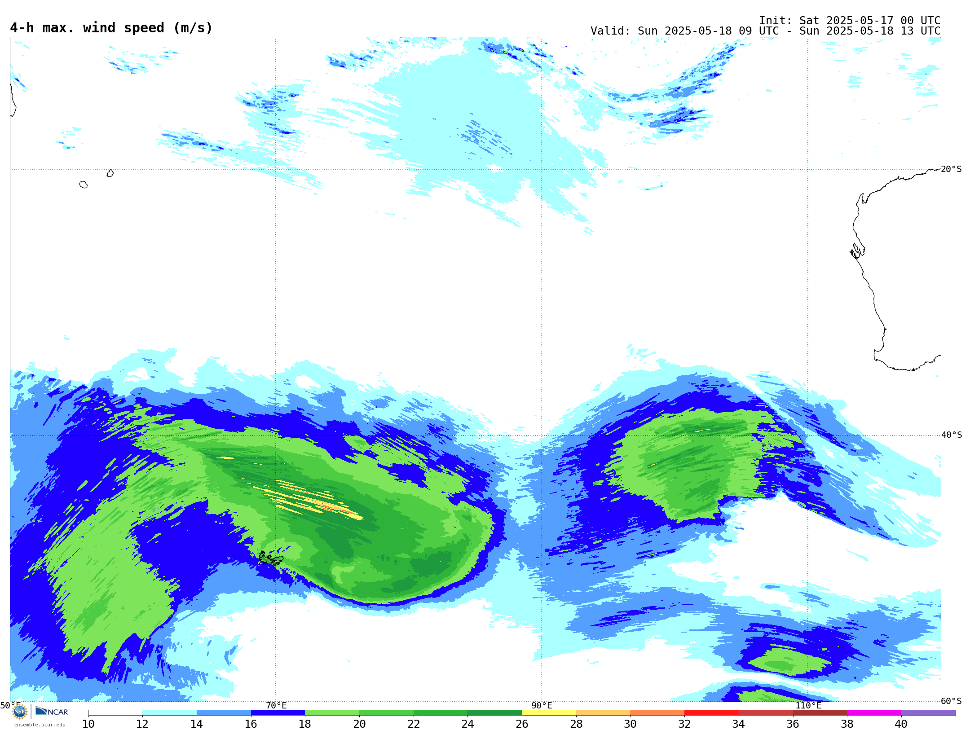Click the colorbar tick label 40
This screenshot has width=970, height=730.
pos(901,724)
